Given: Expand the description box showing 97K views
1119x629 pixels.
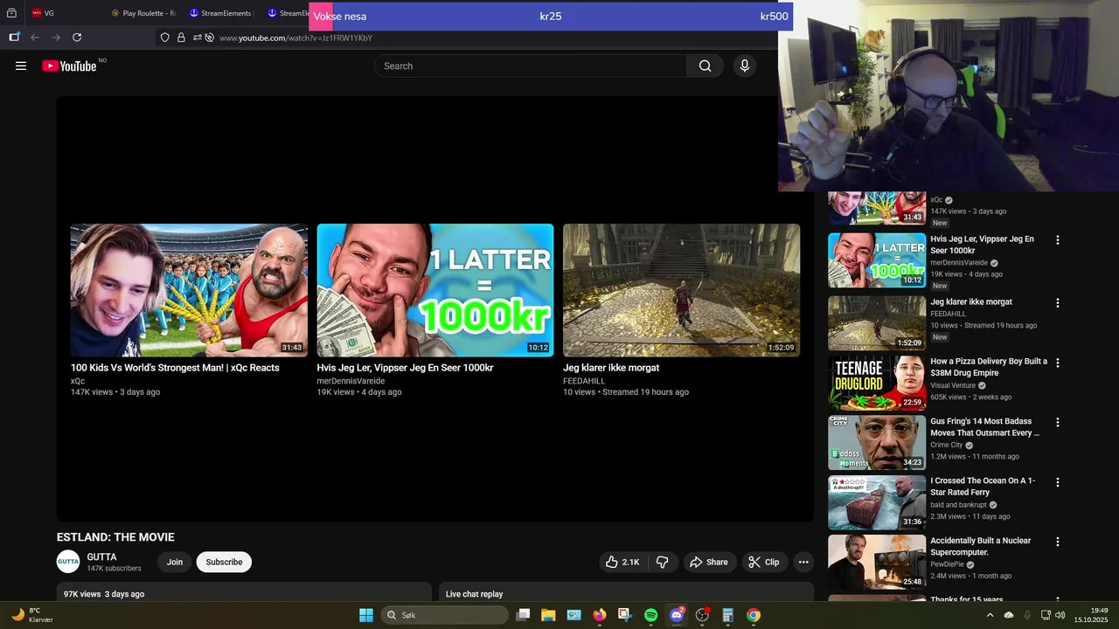Looking at the screenshot, I should 244,591.
